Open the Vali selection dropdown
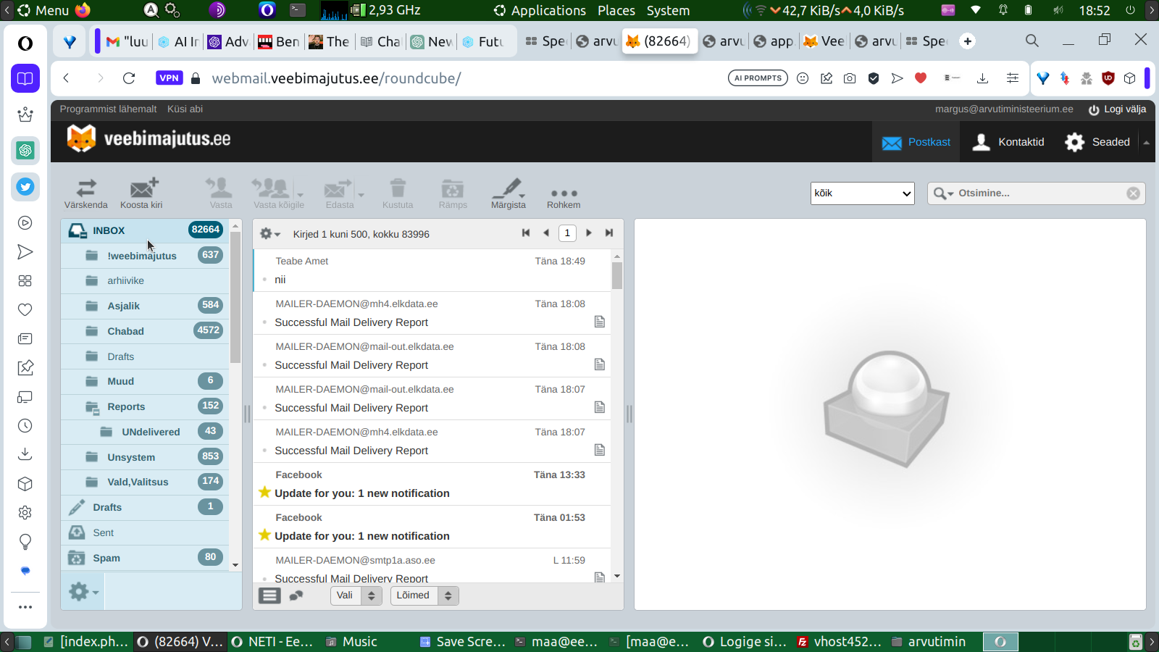 [x=356, y=595]
